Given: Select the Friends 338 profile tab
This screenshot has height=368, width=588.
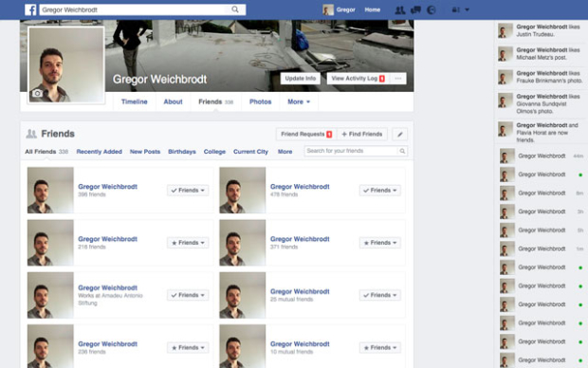Looking at the screenshot, I should click(215, 102).
